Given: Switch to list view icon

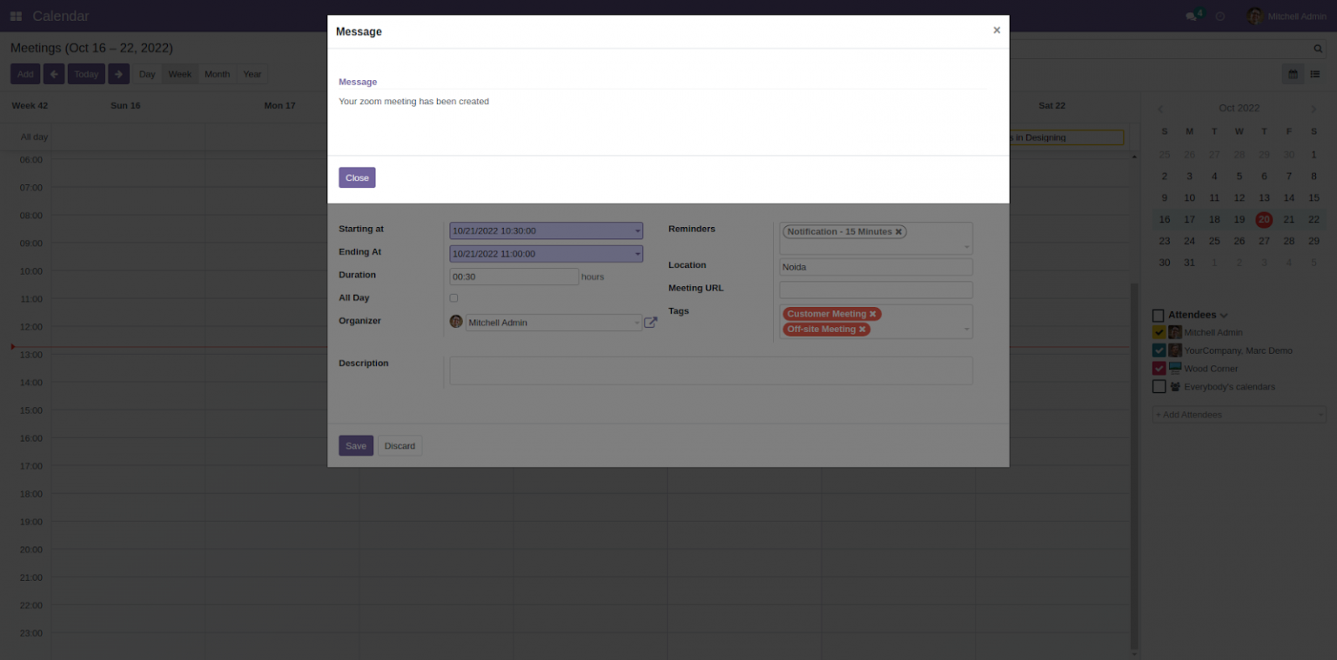Looking at the screenshot, I should tap(1314, 74).
